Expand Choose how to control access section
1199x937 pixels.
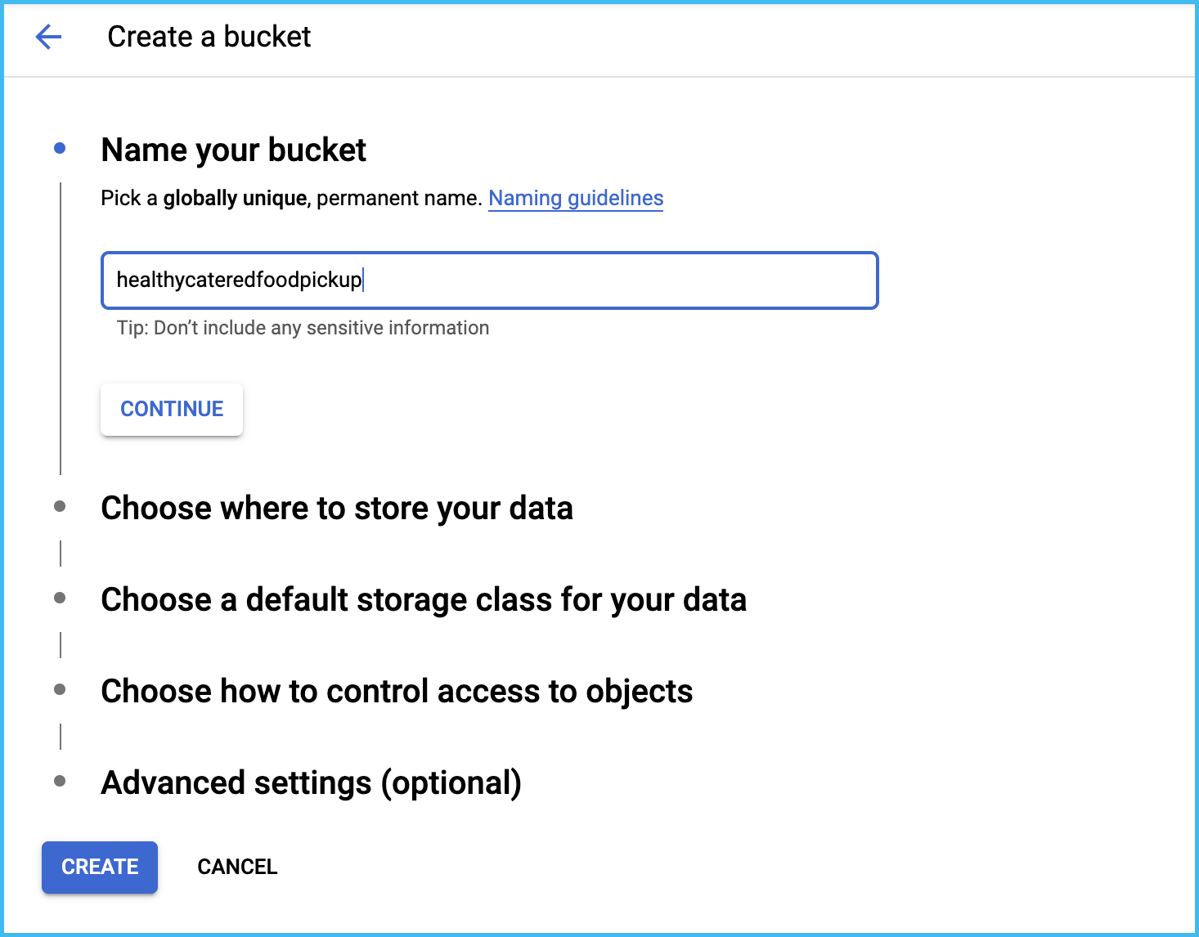pyautogui.click(x=397, y=691)
